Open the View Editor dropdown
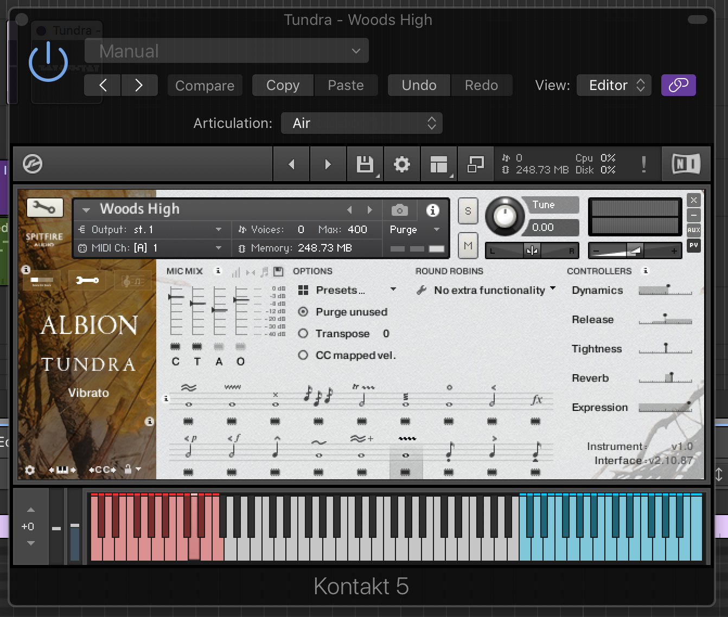The height and width of the screenshot is (617, 728). [614, 85]
